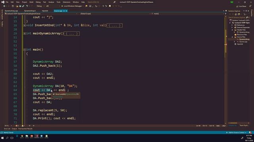Expand the collapsed InsertAtEnd function
The width and height of the screenshot is (254, 142).
pyautogui.click(x=25, y=25)
